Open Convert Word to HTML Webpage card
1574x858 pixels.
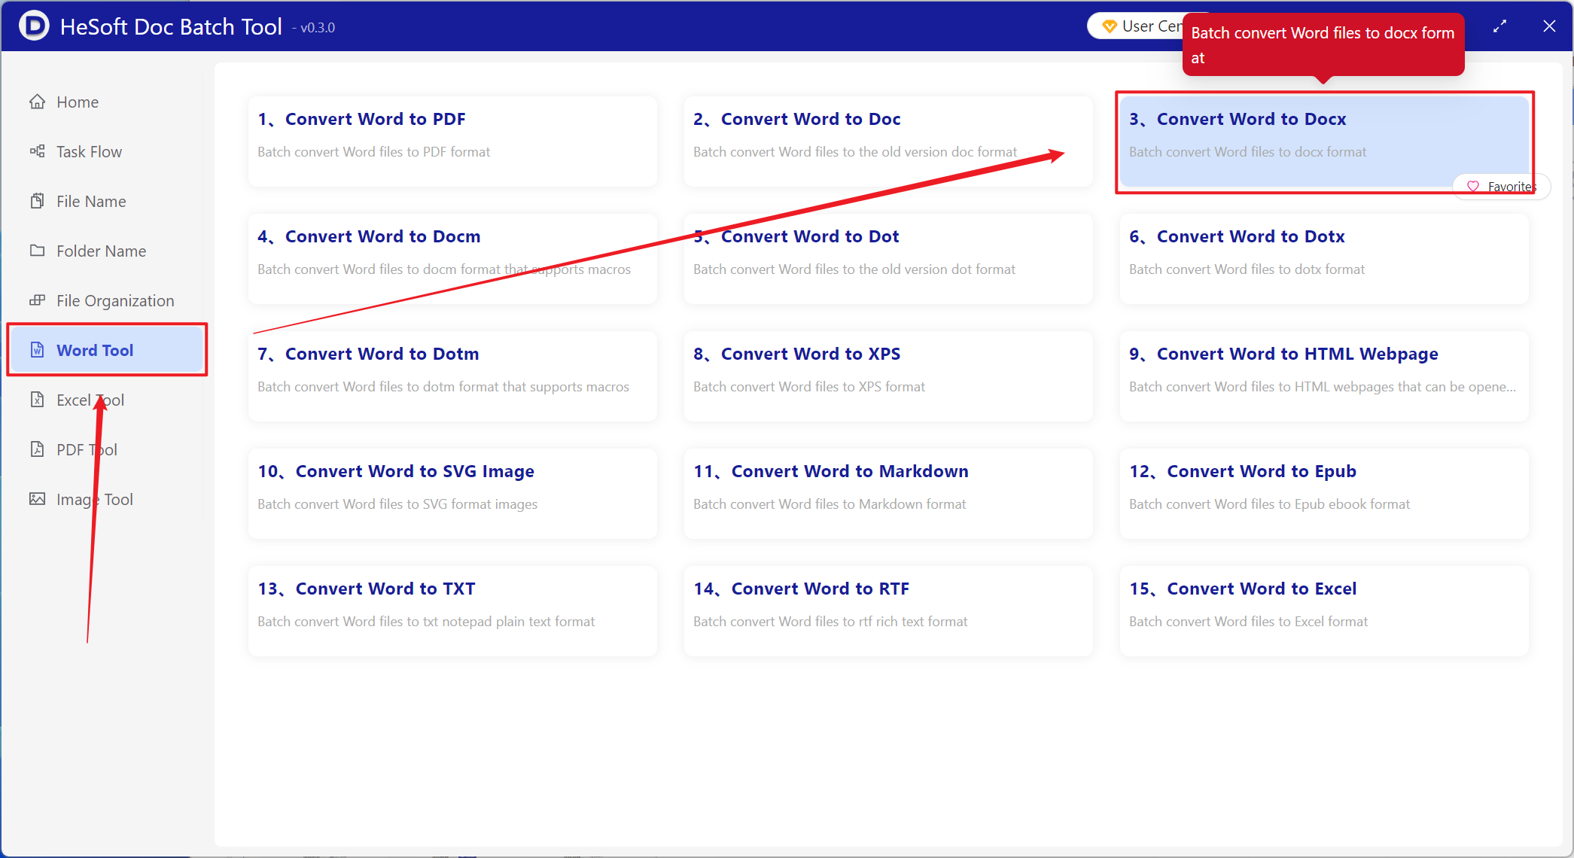click(x=1324, y=376)
